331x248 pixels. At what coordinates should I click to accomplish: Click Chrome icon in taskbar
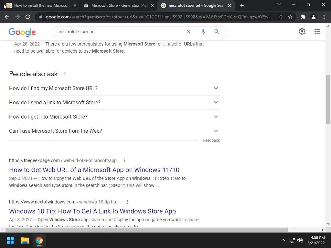click(39, 240)
